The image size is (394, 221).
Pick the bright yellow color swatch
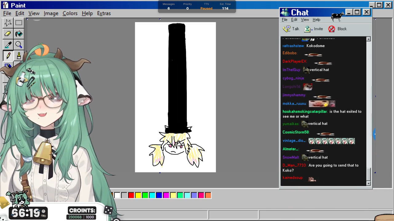tap(138, 195)
